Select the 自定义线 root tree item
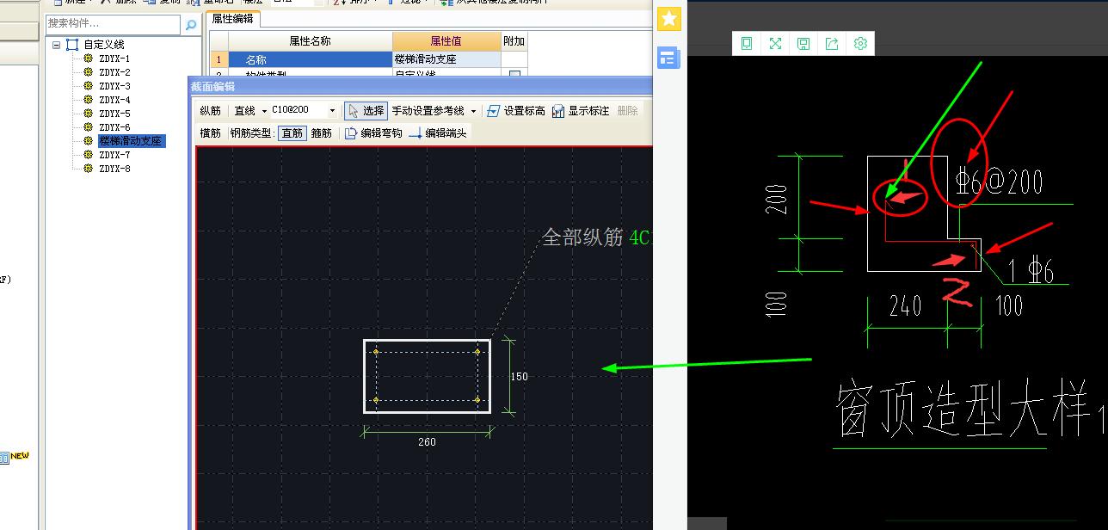The width and height of the screenshot is (1108, 530). [103, 45]
